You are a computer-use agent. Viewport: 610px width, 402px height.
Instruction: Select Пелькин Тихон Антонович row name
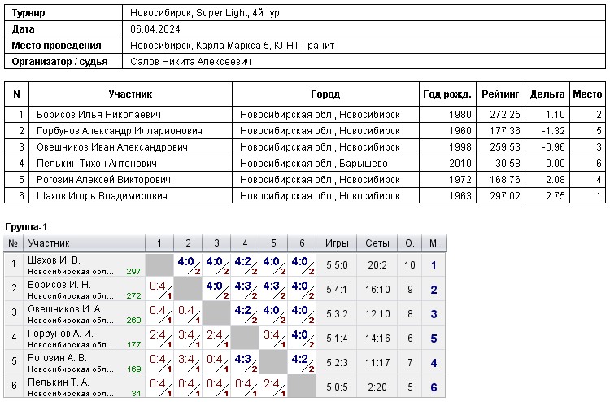point(95,164)
